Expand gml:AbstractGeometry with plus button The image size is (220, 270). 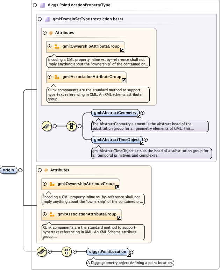point(142,113)
